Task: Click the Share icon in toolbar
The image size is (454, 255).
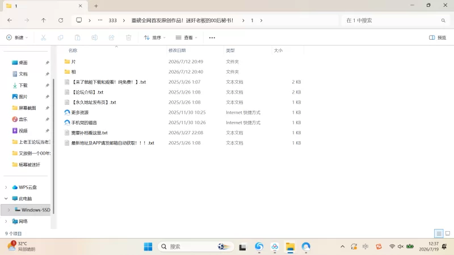Action: pyautogui.click(x=111, y=37)
